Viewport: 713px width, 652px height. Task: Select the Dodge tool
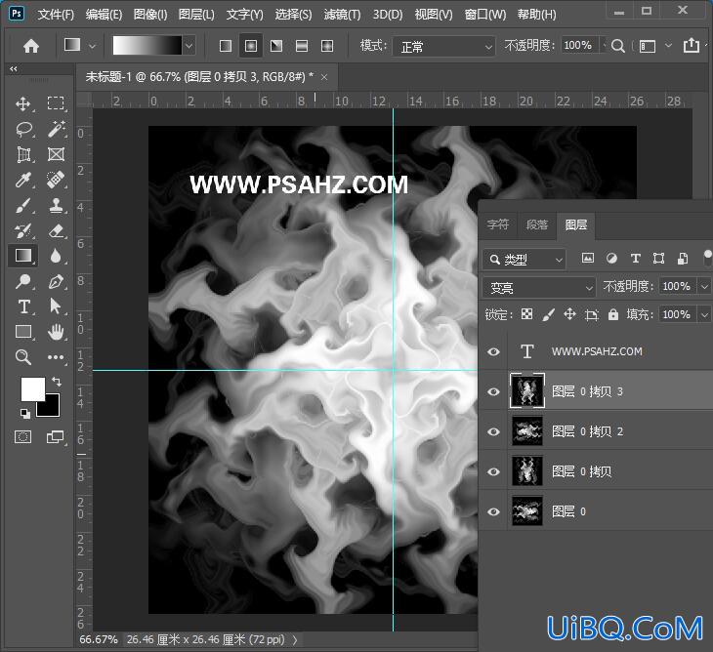[x=22, y=281]
